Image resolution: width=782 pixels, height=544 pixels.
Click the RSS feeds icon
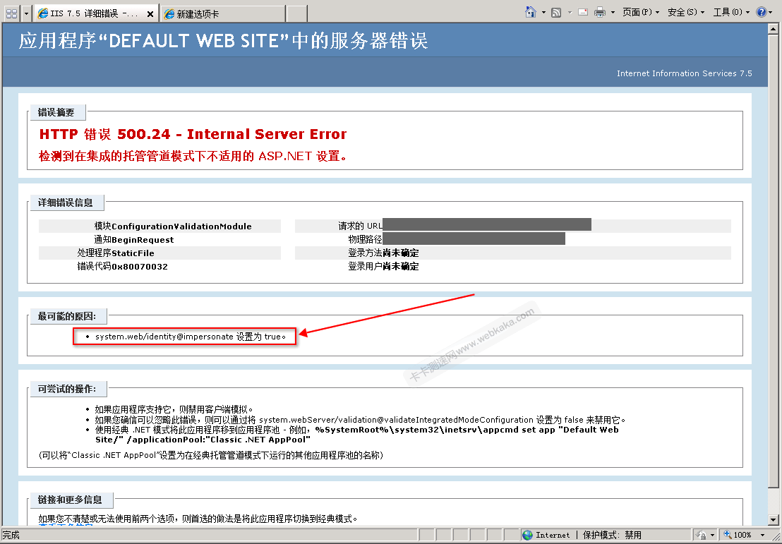pos(556,12)
